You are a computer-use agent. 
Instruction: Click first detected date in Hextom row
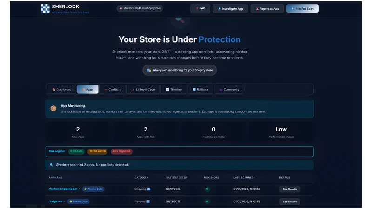(173, 189)
